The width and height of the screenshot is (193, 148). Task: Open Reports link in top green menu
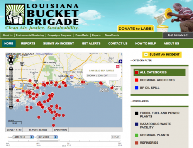96,35
